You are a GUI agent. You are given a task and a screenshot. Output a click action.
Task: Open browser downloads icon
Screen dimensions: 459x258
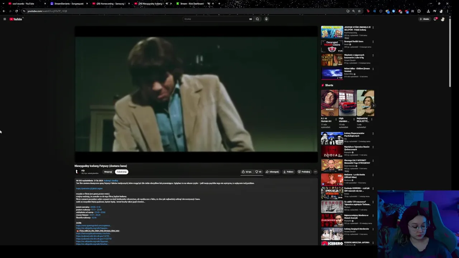point(428,11)
